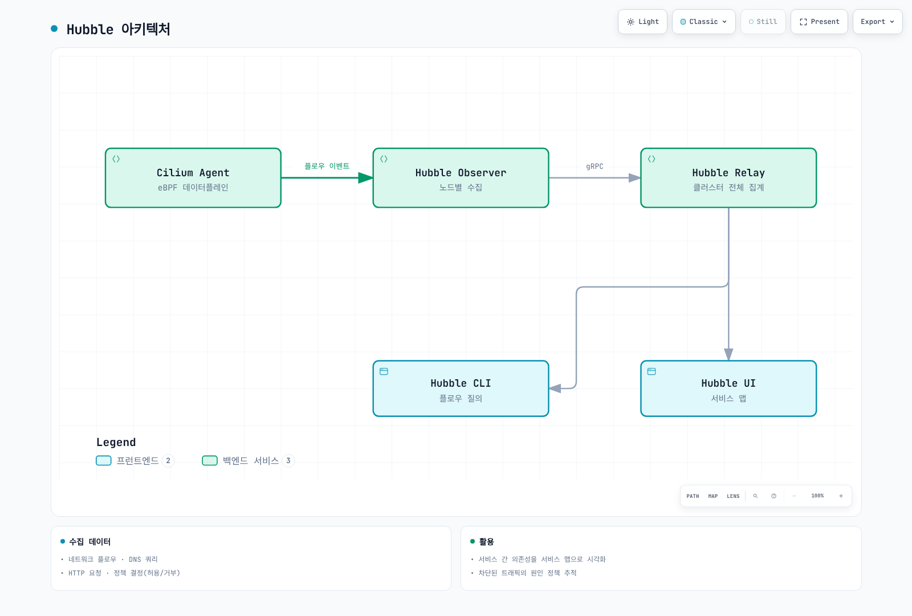912x616 pixels.
Task: Click the 서비스 간 의존성을 서비스 맵으로 시각화 line
Action: click(542, 560)
